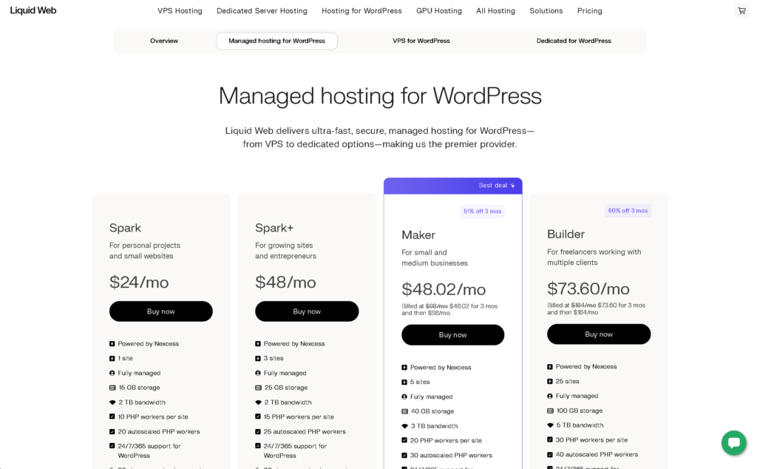Select Managed hosting for WordPress tab
This screenshot has height=469, width=757.
[276, 41]
